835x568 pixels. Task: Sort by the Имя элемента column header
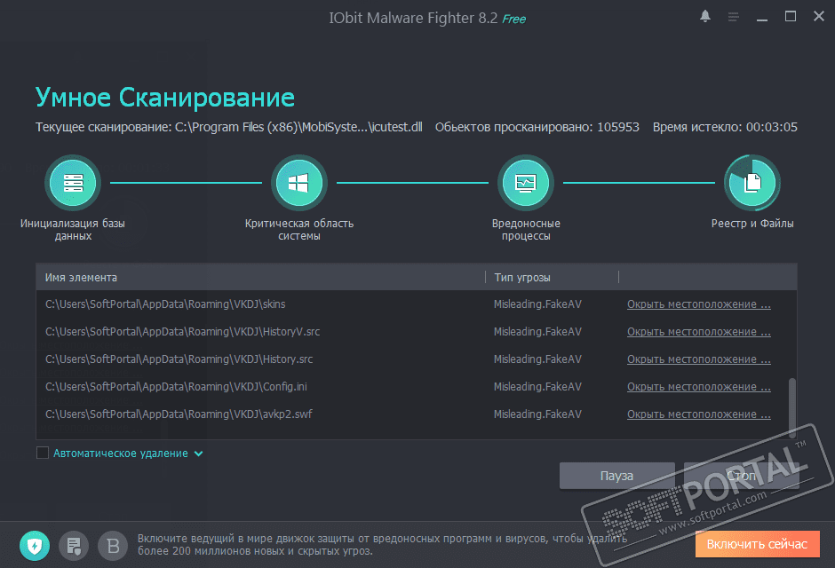260,277
